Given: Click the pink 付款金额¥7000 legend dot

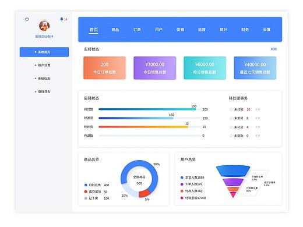Looking at the screenshot, I should pyautogui.click(x=182, y=198).
